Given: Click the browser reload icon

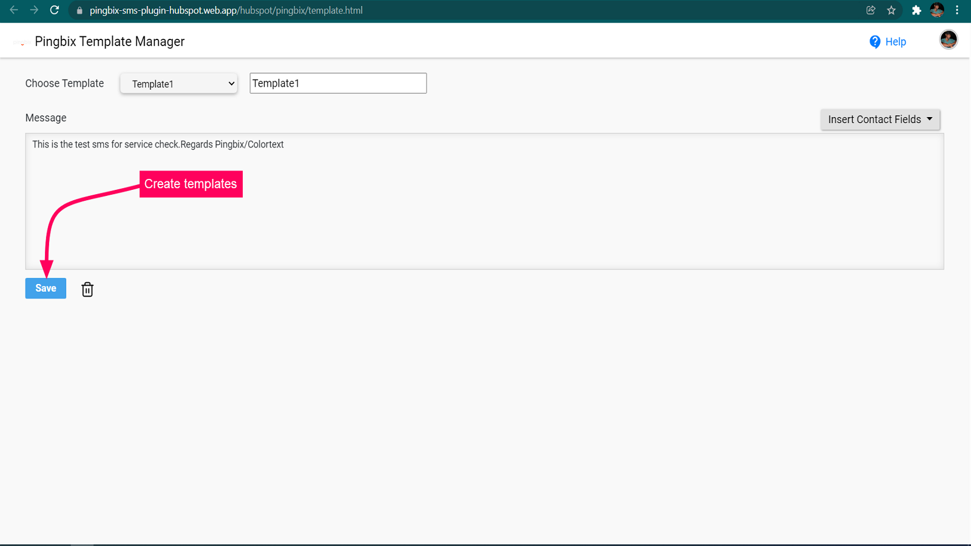Looking at the screenshot, I should pyautogui.click(x=55, y=10).
